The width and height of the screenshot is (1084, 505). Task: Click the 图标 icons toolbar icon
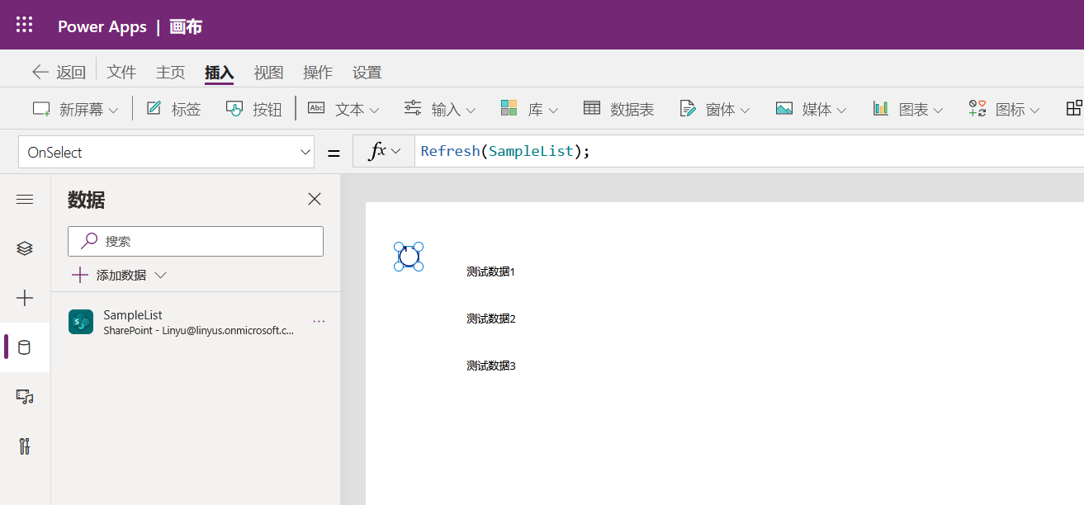(977, 108)
